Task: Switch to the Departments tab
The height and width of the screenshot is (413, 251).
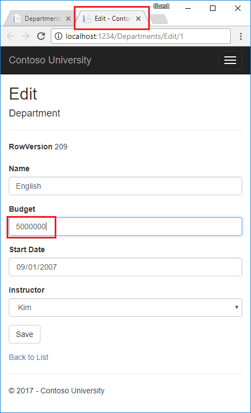Action: click(x=39, y=19)
